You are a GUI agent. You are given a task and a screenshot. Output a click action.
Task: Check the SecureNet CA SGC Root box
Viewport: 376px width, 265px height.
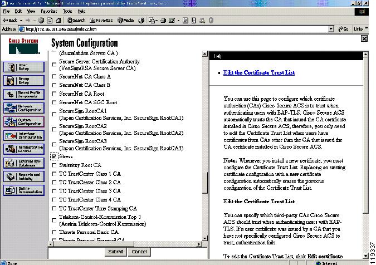(54, 102)
